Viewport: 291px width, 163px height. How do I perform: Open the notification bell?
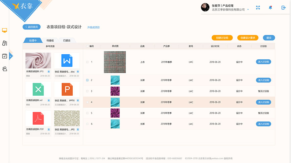tap(270, 8)
